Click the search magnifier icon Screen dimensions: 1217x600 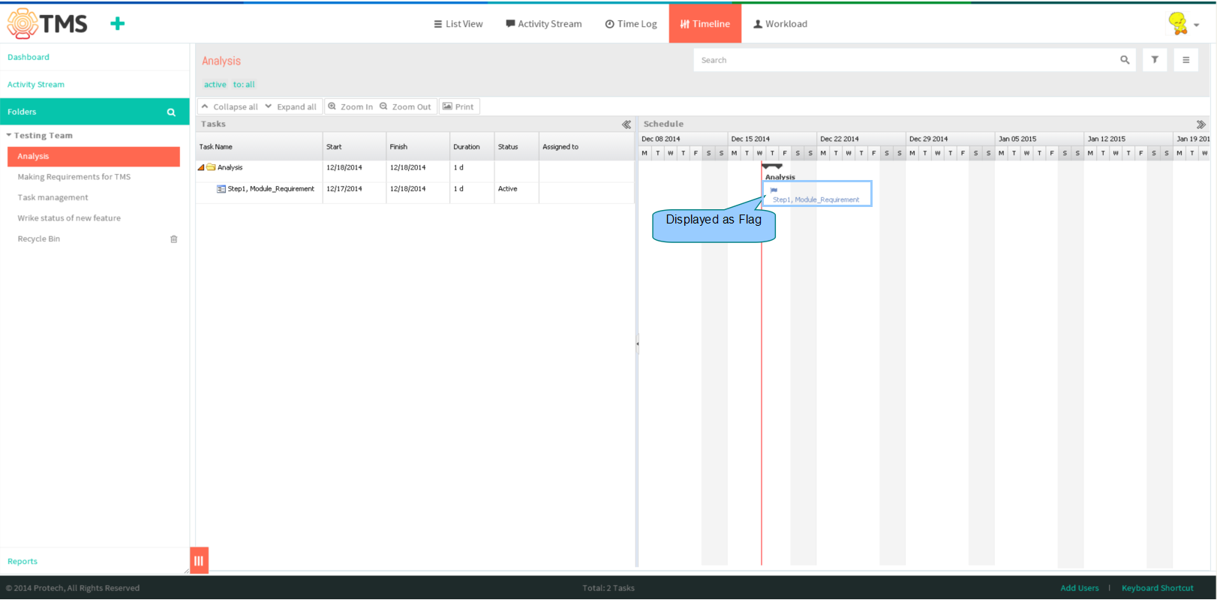(x=1125, y=60)
